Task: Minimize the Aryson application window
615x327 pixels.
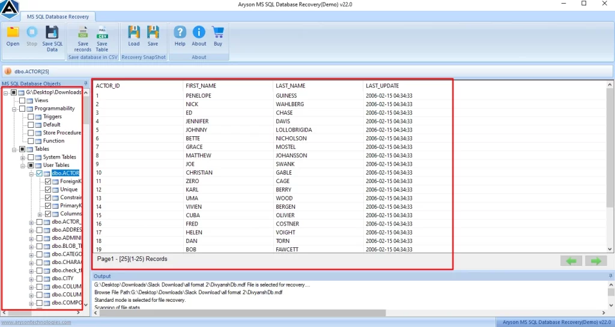Action: pyautogui.click(x=563, y=4)
